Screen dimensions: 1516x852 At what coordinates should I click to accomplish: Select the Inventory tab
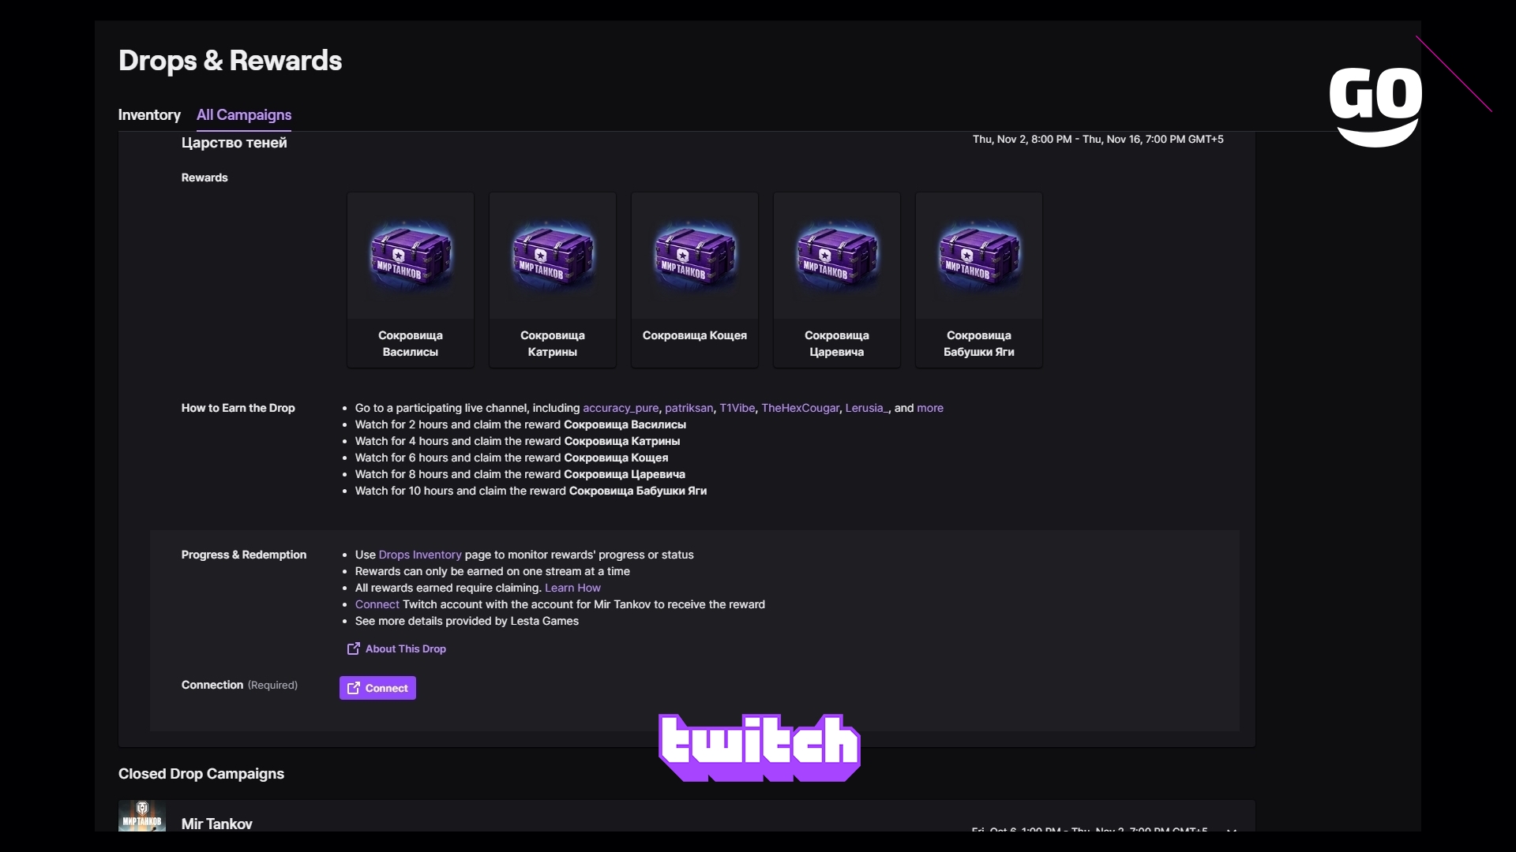(x=149, y=114)
